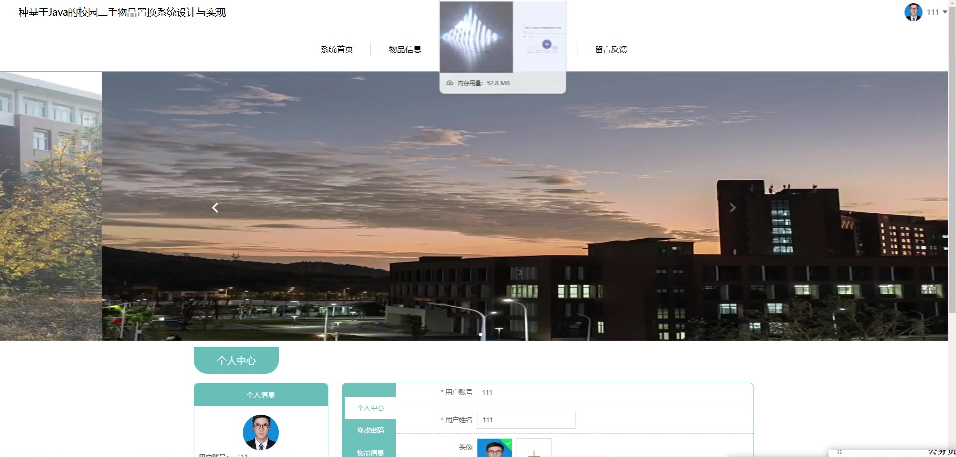This screenshot has height=457, width=956.
Task: Select the white carousel indicator dot
Action: click(x=480, y=334)
